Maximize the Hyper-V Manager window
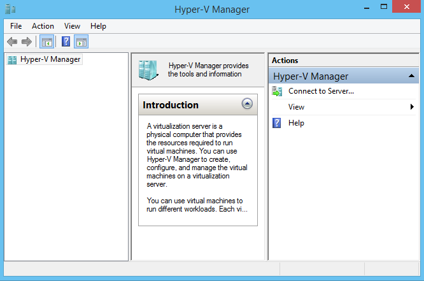 click(x=384, y=6)
